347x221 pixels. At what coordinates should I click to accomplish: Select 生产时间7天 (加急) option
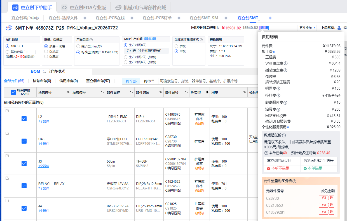tap(126, 57)
